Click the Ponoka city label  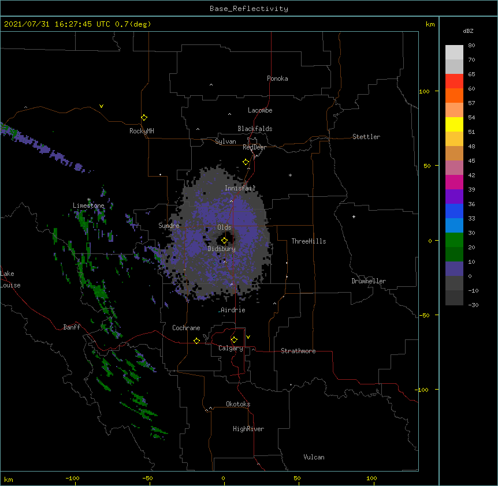(x=277, y=78)
